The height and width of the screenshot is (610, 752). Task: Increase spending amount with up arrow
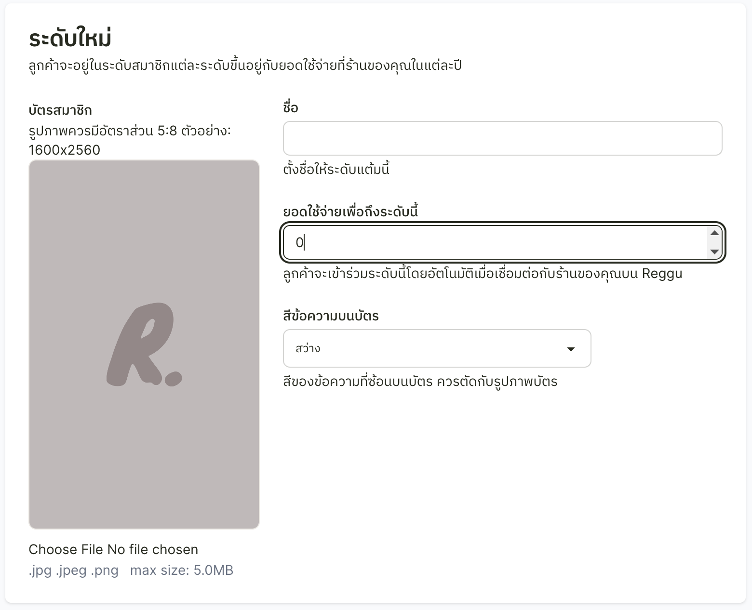coord(714,233)
